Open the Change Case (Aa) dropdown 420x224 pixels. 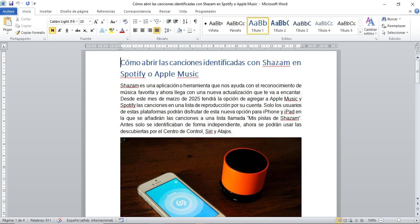[x=114, y=22]
